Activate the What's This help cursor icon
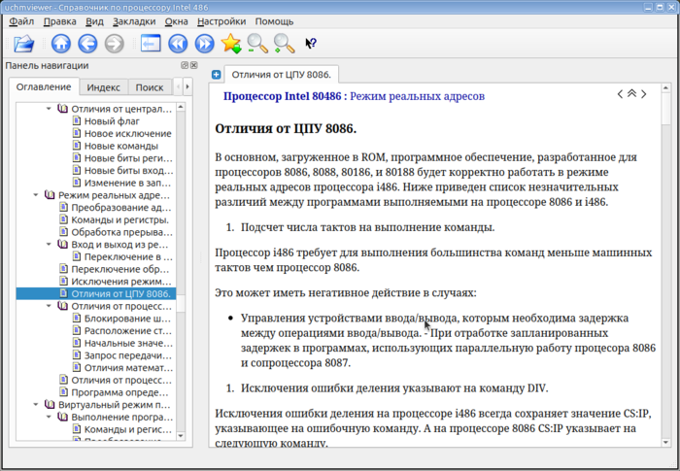 (x=311, y=44)
